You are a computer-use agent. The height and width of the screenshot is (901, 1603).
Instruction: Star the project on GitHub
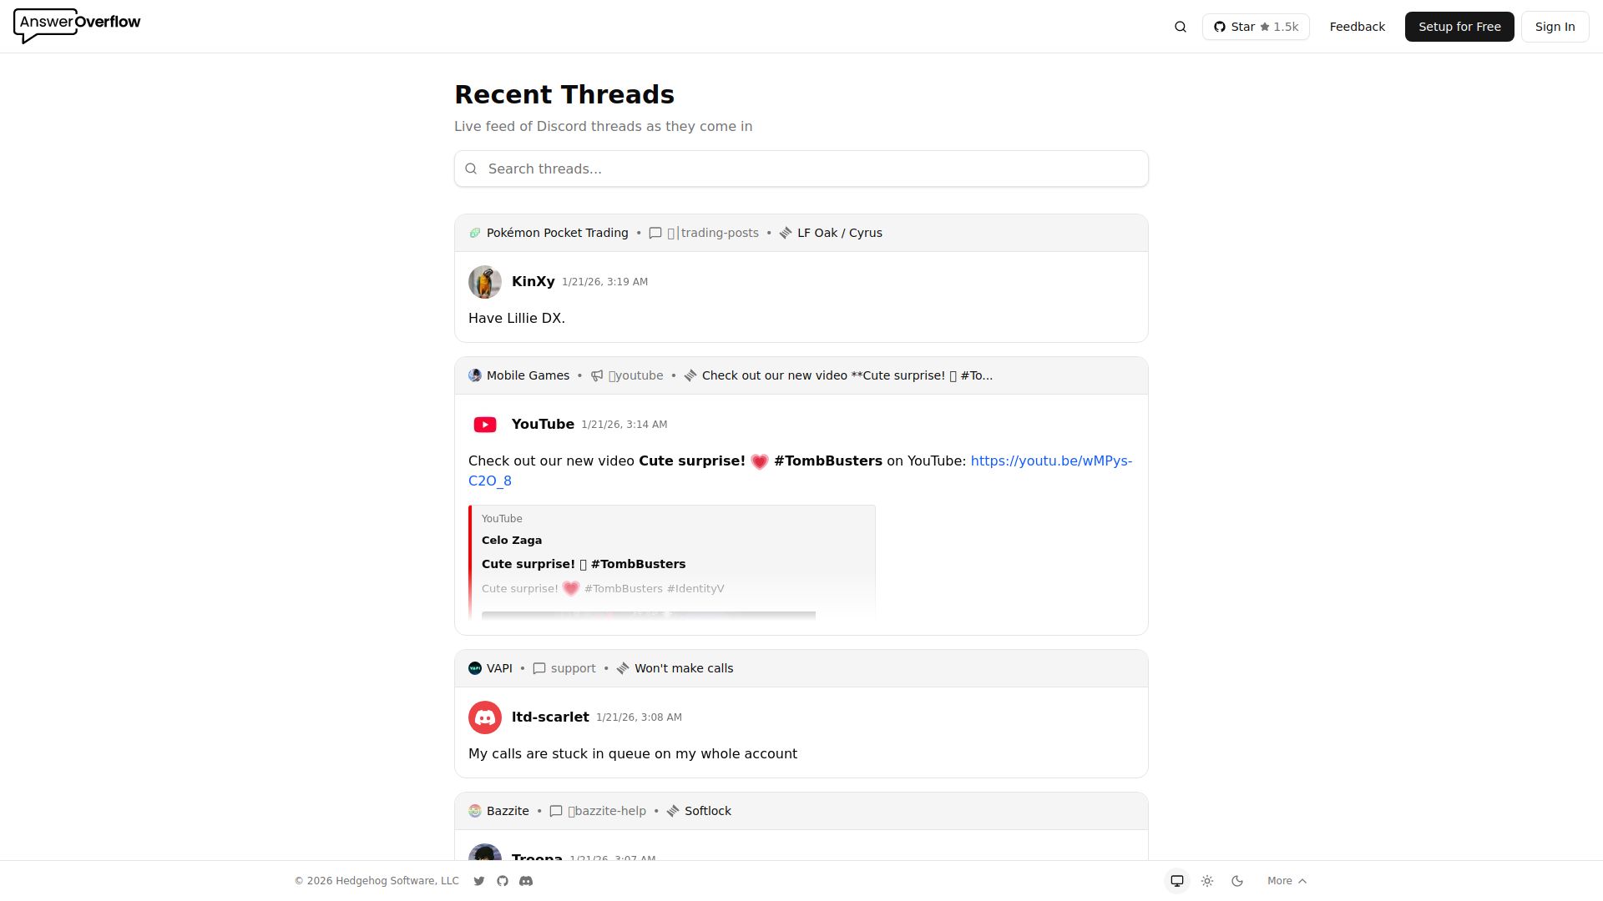[x=1256, y=27]
